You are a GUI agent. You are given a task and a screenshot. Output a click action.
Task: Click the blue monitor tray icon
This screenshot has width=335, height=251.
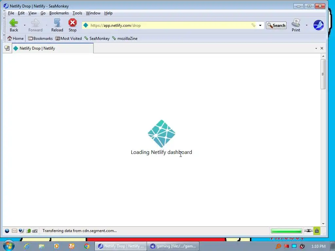point(294,246)
